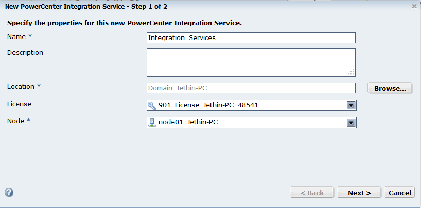Viewport: 421px width, 208px height.
Task: Click the key icon in License field
Action: click(x=152, y=105)
